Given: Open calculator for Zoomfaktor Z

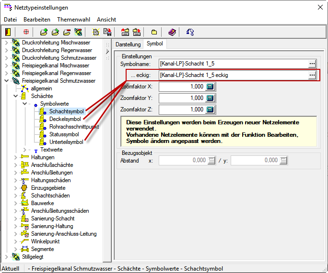Looking at the screenshot, I should (211, 109).
